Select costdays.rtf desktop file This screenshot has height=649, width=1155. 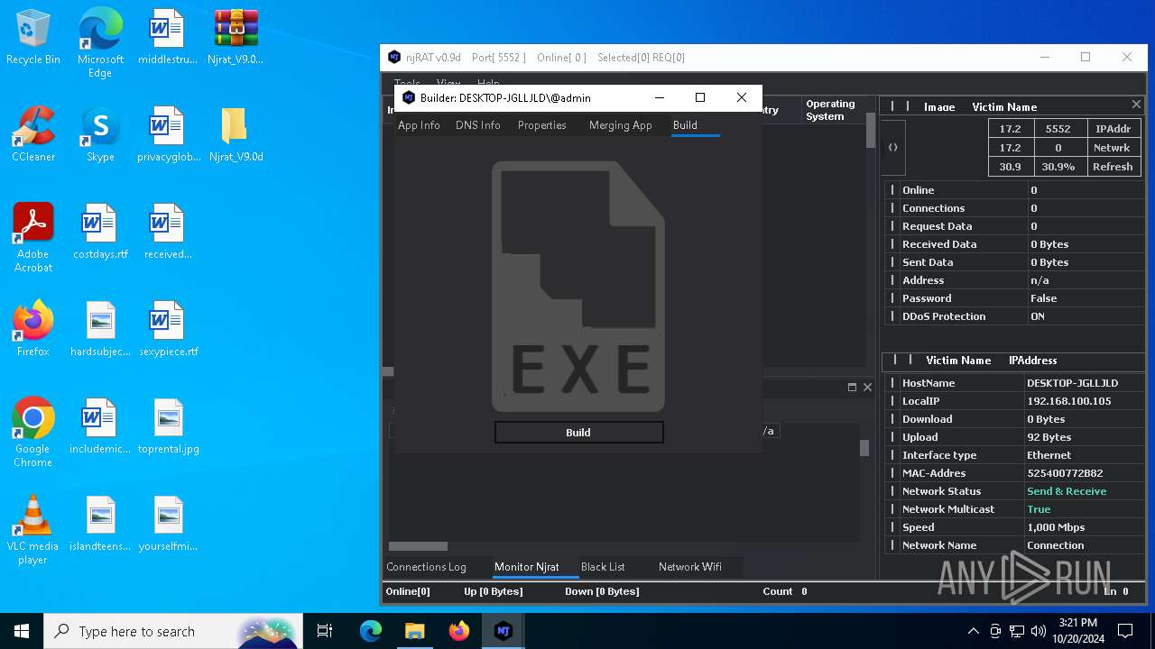pos(100,232)
